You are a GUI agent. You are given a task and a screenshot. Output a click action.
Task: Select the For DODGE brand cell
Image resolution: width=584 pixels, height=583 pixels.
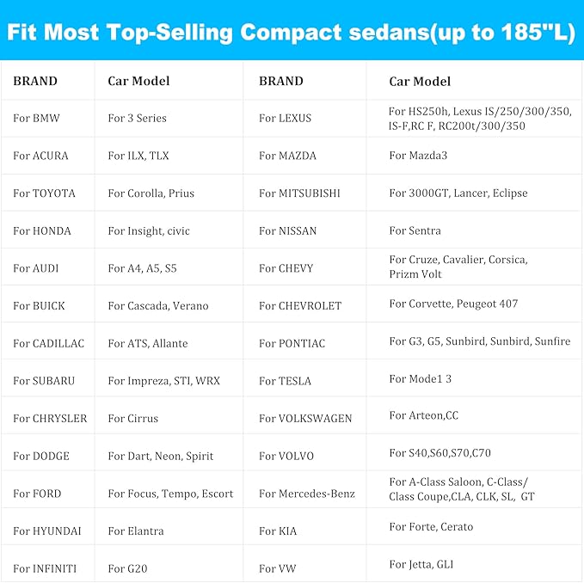[x=40, y=456]
